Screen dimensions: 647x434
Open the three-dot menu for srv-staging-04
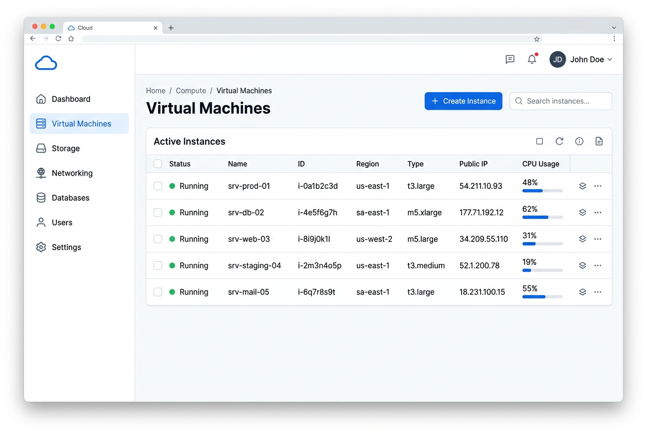[x=598, y=266]
